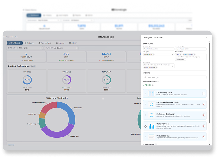Screen dimensions: 218x158
Task: Expand the Deal Status dropdown
Action: click(172, 66)
